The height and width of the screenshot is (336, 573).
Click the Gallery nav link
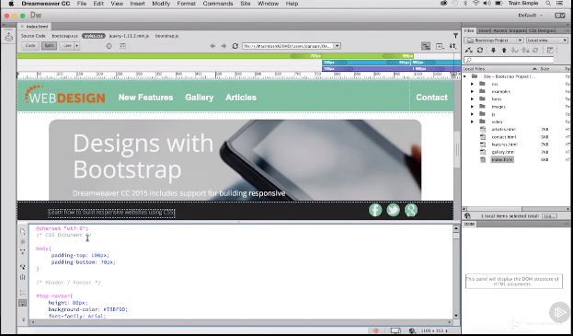[x=200, y=98]
